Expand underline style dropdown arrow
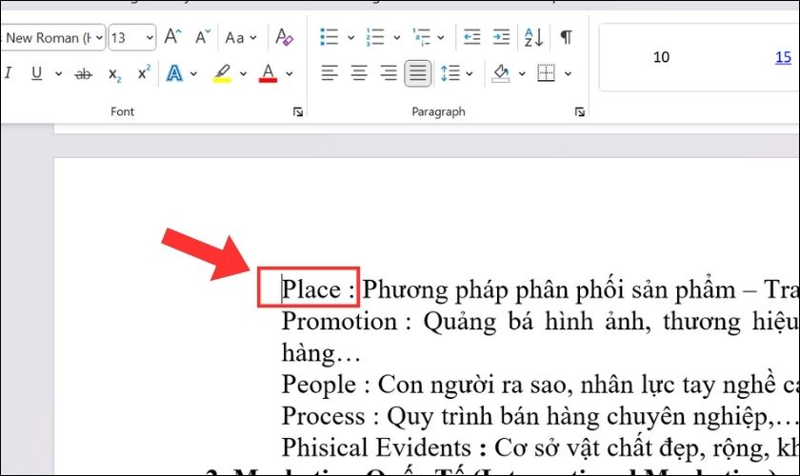This screenshot has width=800, height=476. (59, 74)
